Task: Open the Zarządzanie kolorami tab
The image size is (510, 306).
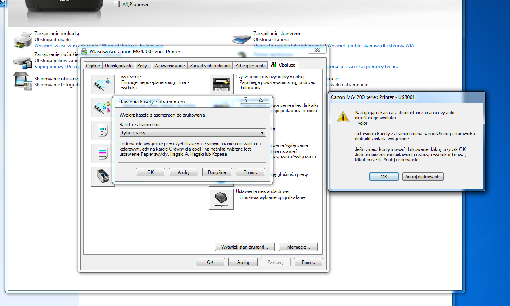Action: 210,66
